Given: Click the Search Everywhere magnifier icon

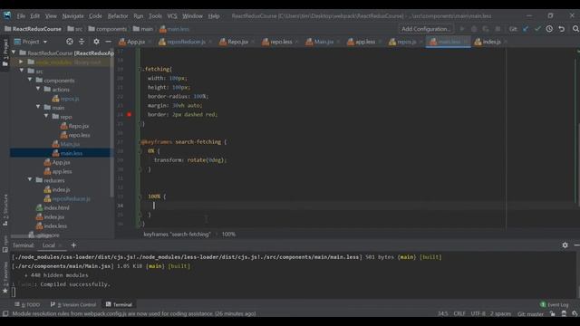Looking at the screenshot, I should [x=575, y=29].
